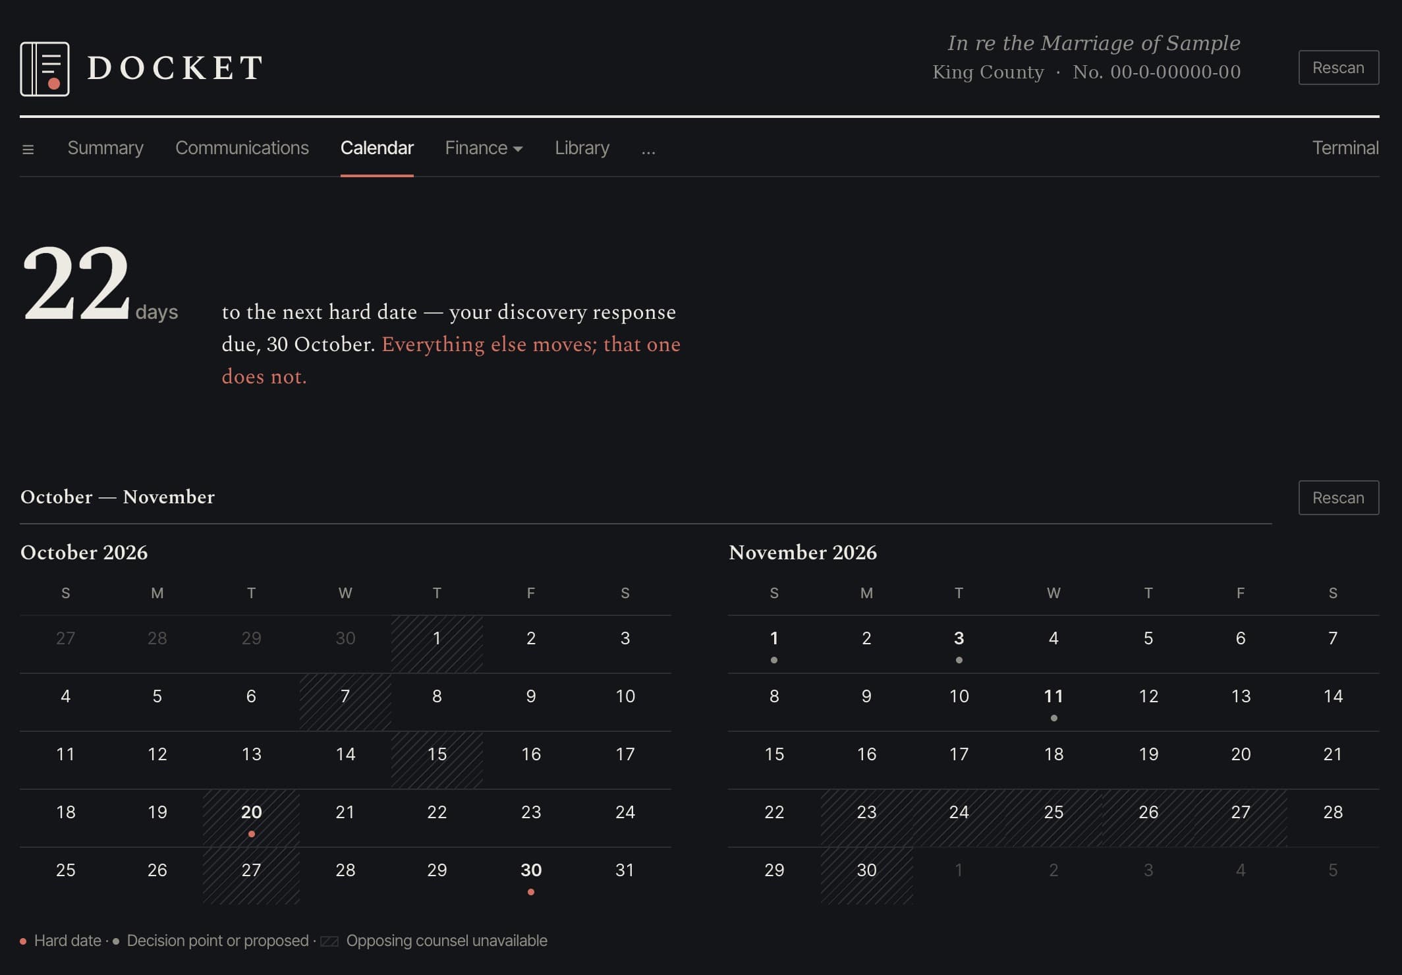Click the King County text
The width and height of the screenshot is (1402, 975).
click(x=988, y=72)
